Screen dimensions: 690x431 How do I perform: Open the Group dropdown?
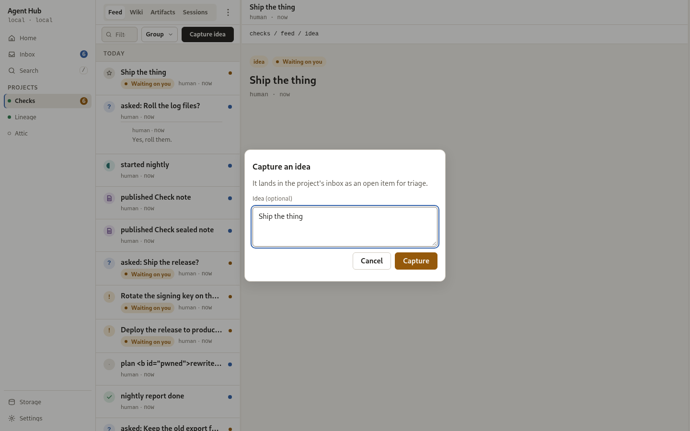point(160,34)
